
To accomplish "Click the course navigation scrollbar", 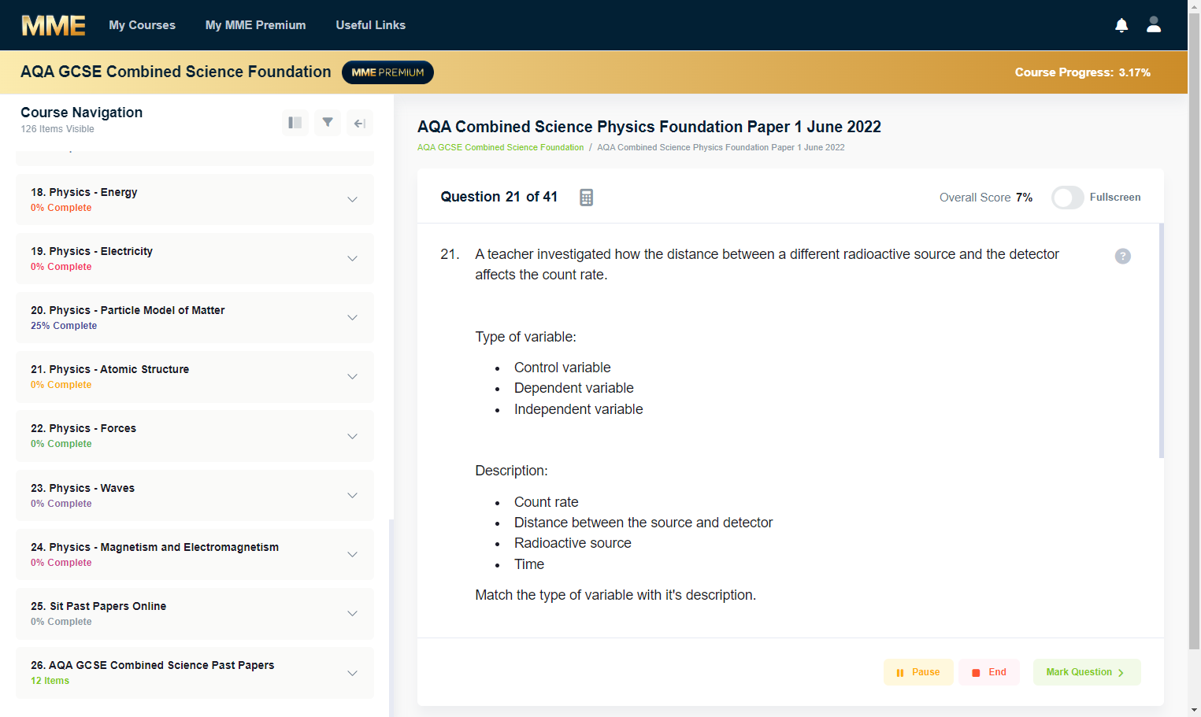I will pos(391,618).
